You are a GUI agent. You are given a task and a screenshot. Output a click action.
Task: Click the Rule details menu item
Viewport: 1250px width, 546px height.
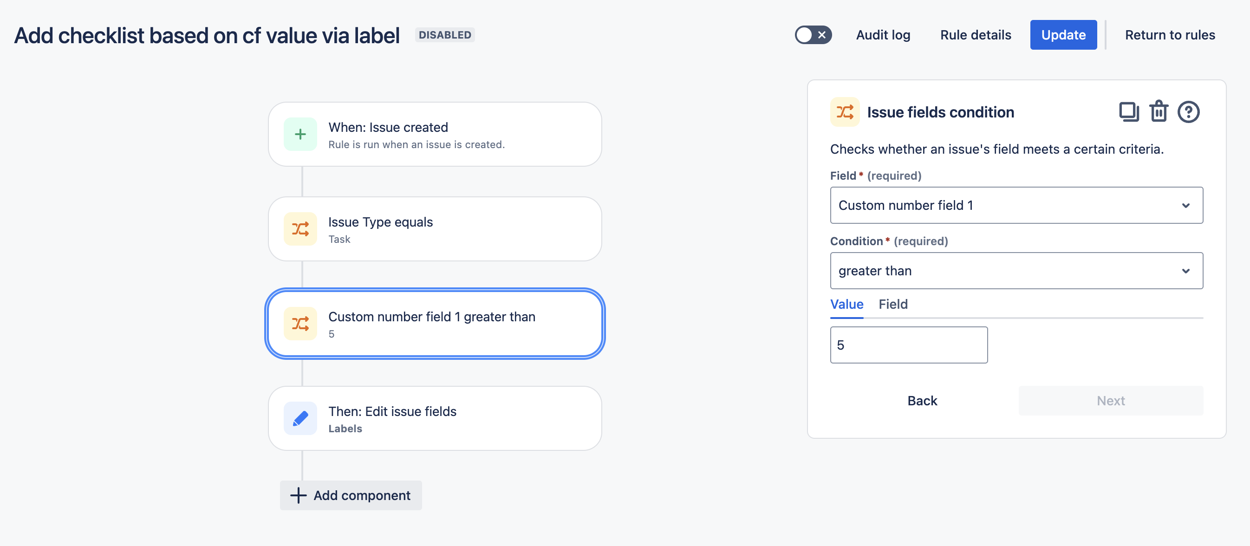pyautogui.click(x=975, y=33)
